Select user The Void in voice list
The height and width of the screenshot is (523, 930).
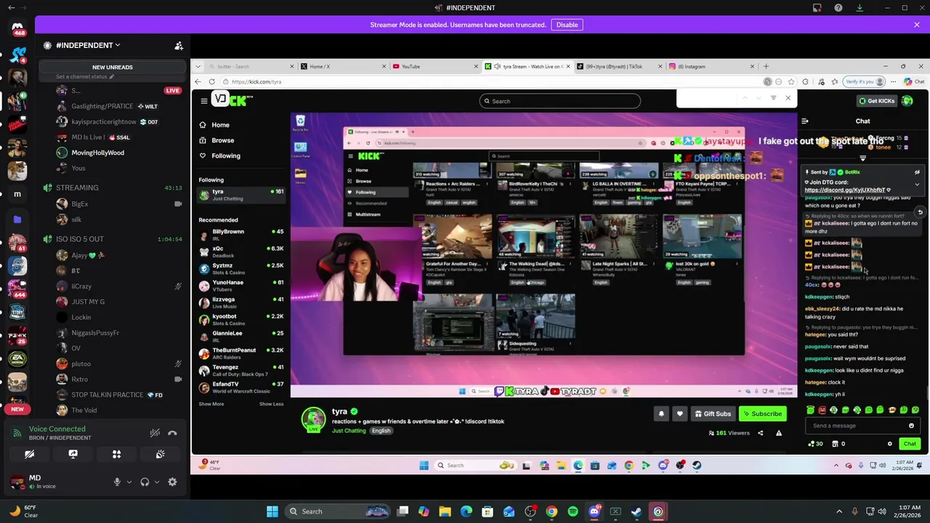coord(84,410)
